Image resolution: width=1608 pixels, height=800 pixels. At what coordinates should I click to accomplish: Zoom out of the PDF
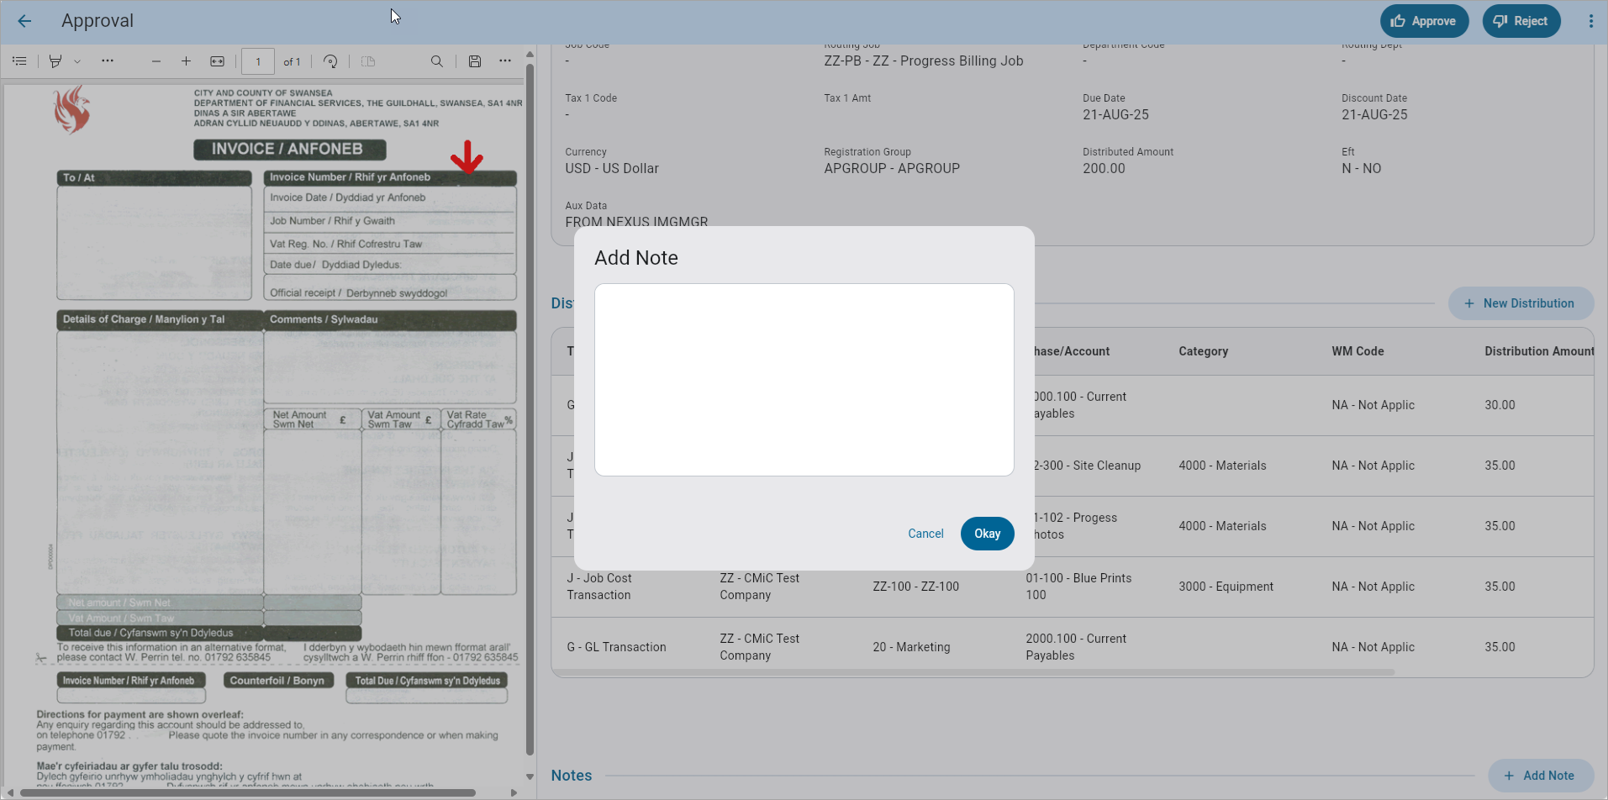(156, 61)
